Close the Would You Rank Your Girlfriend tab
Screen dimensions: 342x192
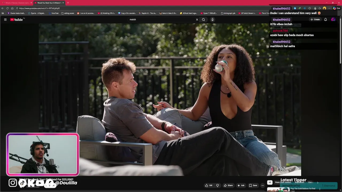point(63,3)
